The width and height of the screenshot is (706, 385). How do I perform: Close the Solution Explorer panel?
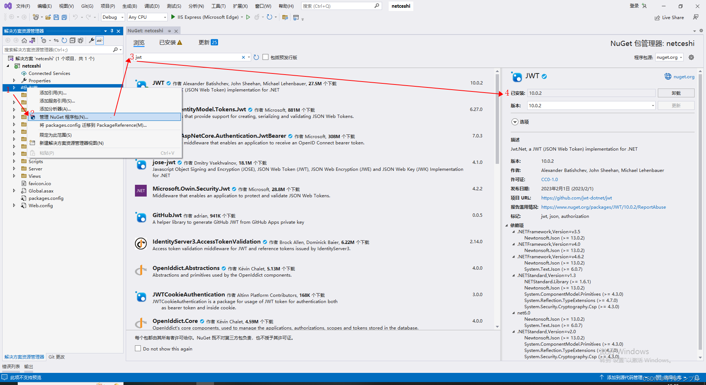tap(118, 31)
